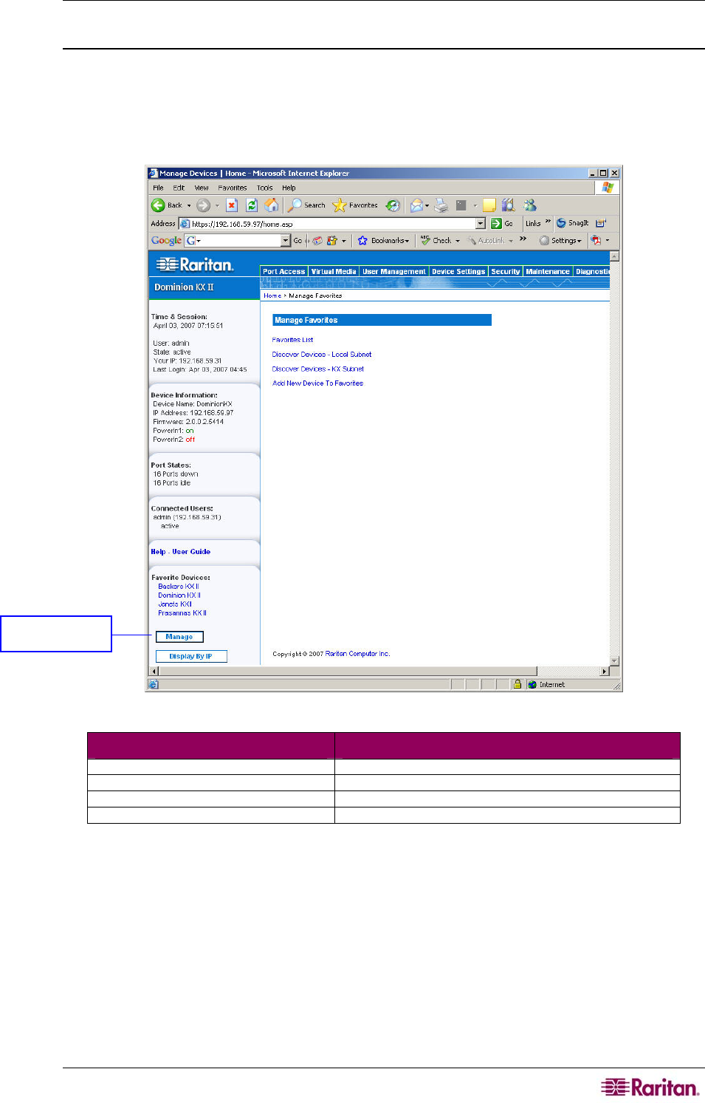Open the Security tab
Viewport: 705px width, 1103px height.
click(x=506, y=272)
